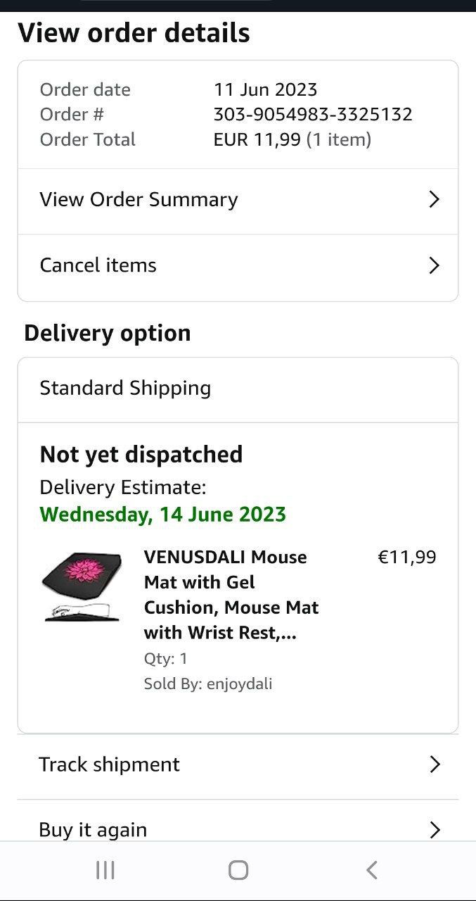Screen dimensions: 476x901
Task: Tap the Standard Shipping delivery option
Action: 125,389
